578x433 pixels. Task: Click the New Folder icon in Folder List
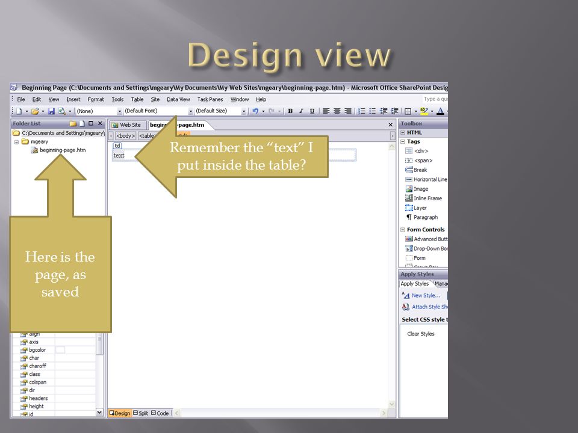tap(73, 123)
